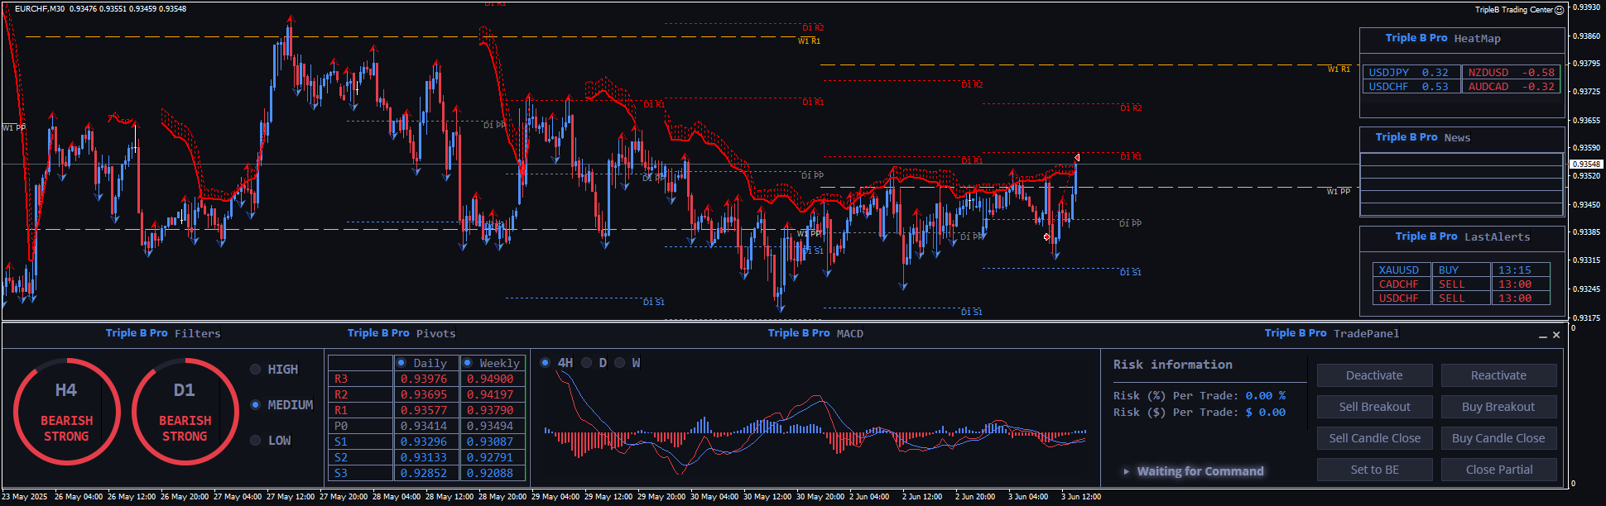This screenshot has height=506, width=1606.
Task: Click the red triangle marker at D1 R1
Action: [1076, 157]
